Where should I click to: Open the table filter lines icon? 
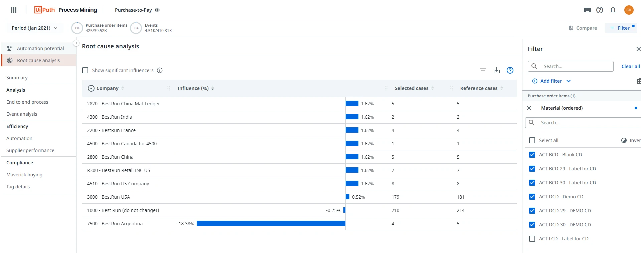483,70
